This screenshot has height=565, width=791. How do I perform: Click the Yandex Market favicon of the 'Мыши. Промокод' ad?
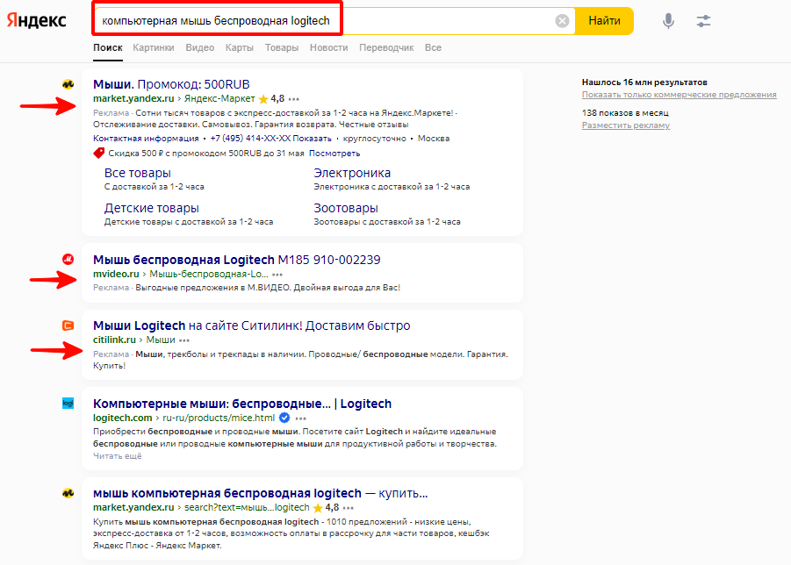(x=68, y=84)
